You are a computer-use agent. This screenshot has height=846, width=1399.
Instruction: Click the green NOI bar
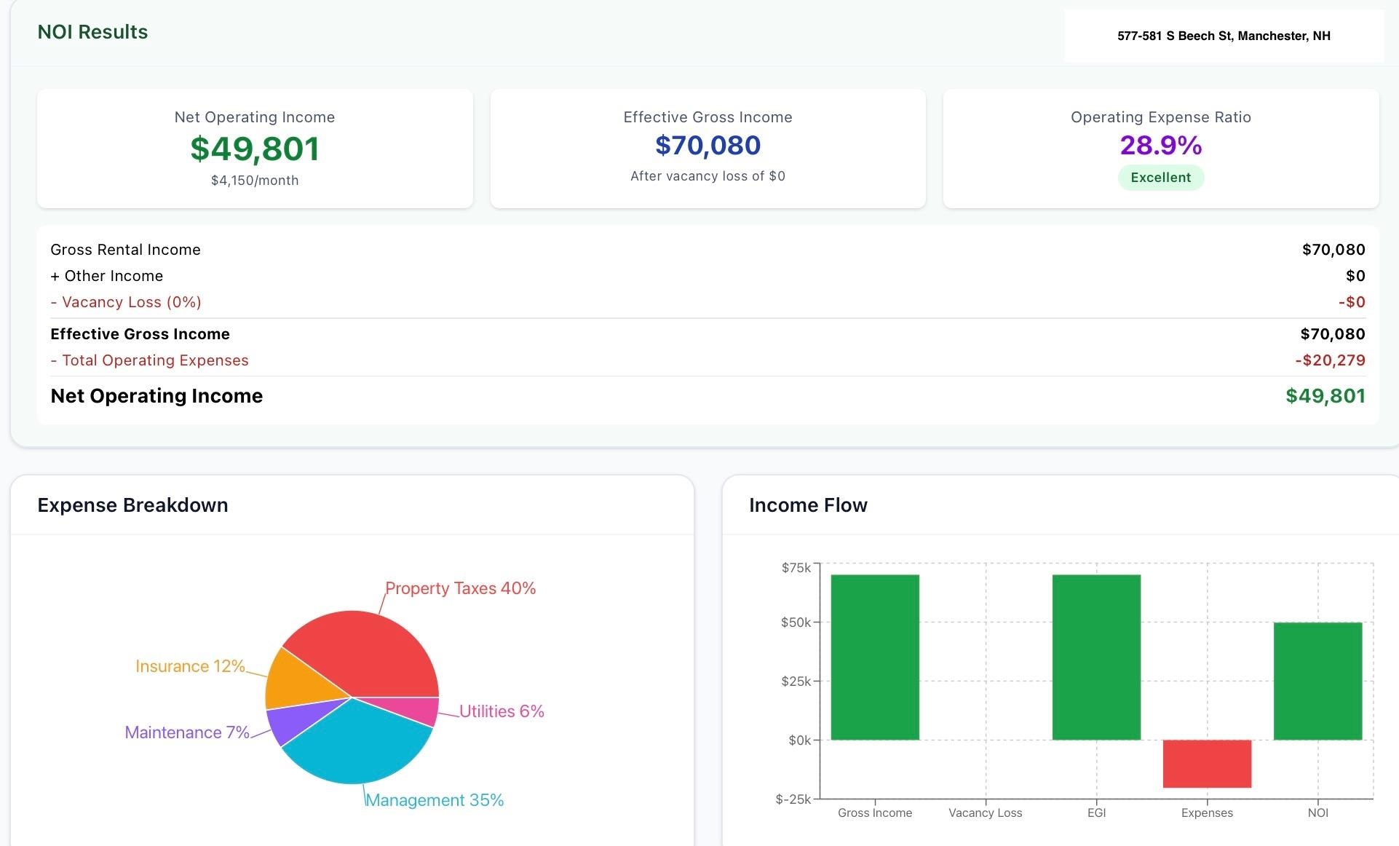tap(1317, 681)
